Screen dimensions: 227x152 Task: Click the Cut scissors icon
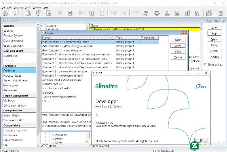tap(82, 13)
